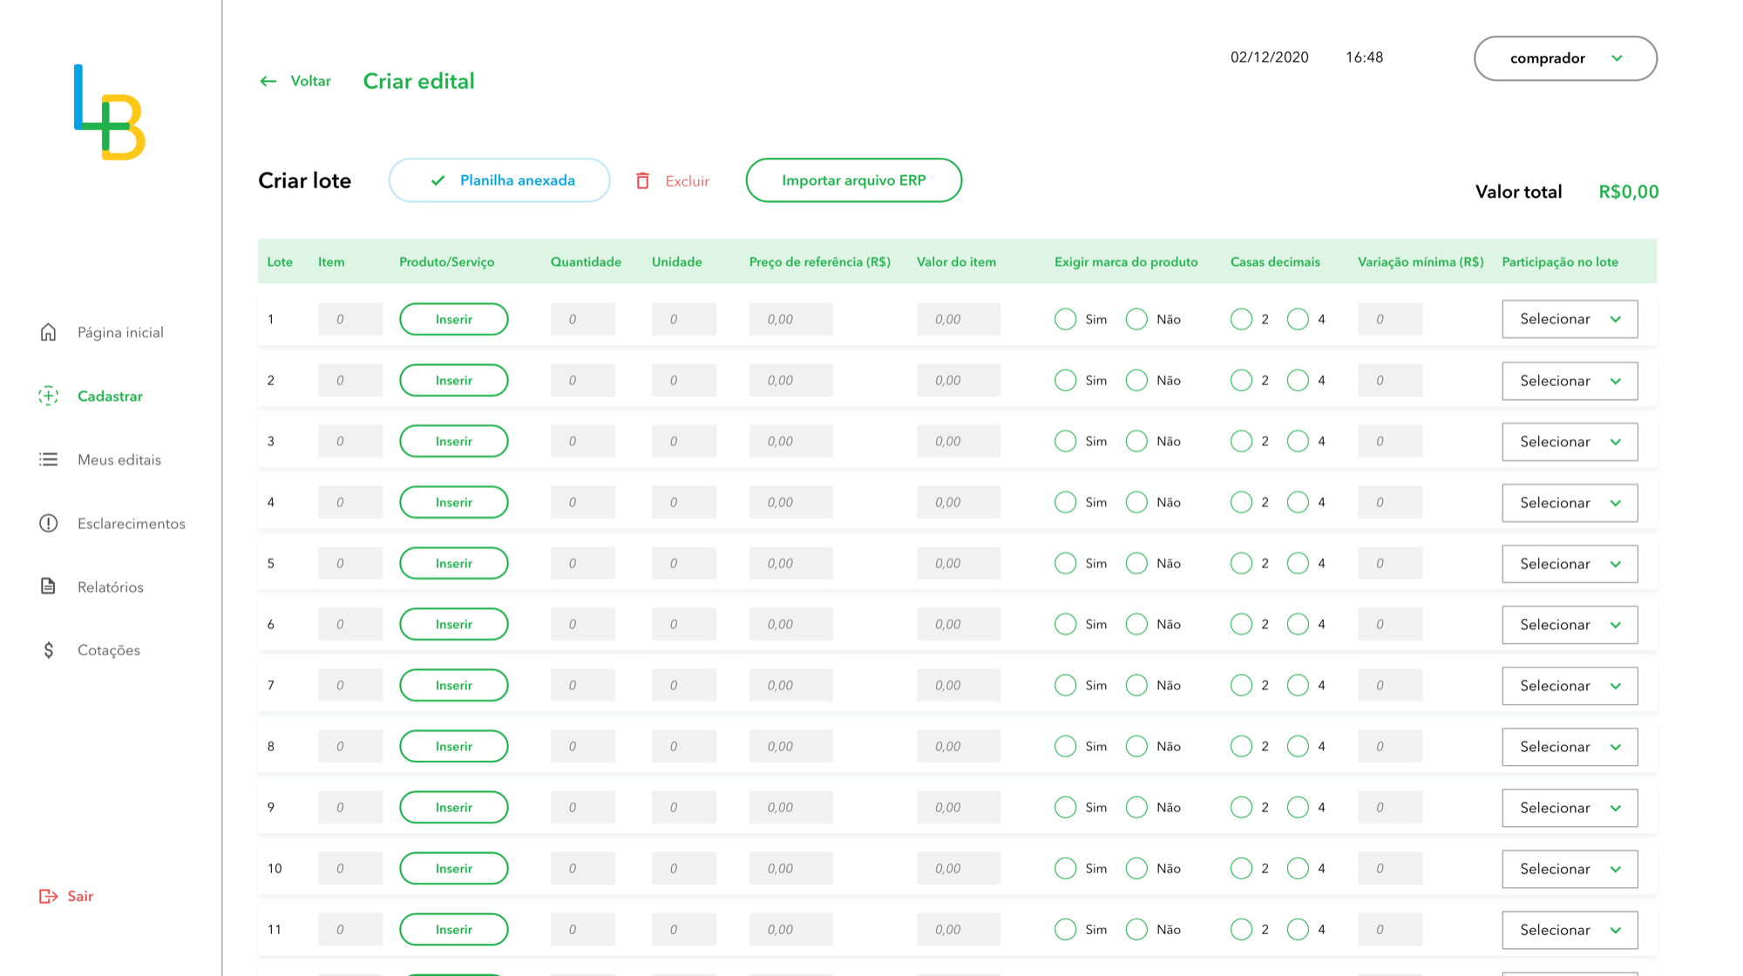
Task: Open Selecionar dropdown in row 3
Action: point(1570,442)
